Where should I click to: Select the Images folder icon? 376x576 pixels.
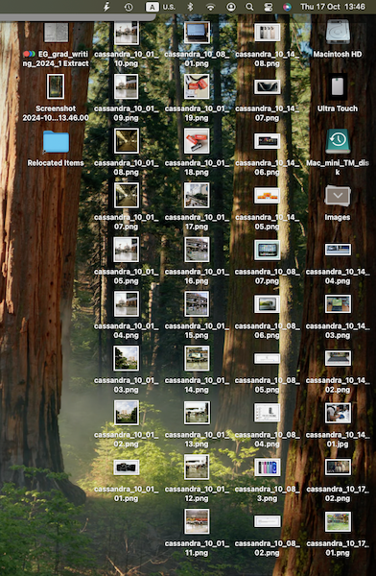point(338,196)
